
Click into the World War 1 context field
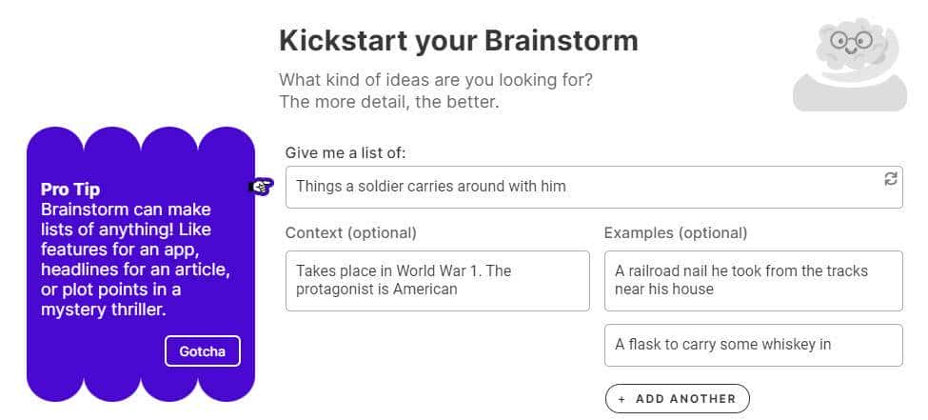click(x=437, y=280)
